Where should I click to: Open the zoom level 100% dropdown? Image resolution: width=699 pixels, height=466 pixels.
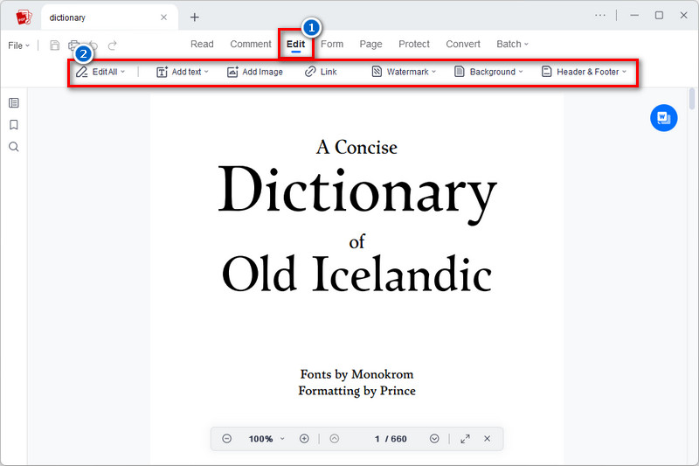(266, 439)
